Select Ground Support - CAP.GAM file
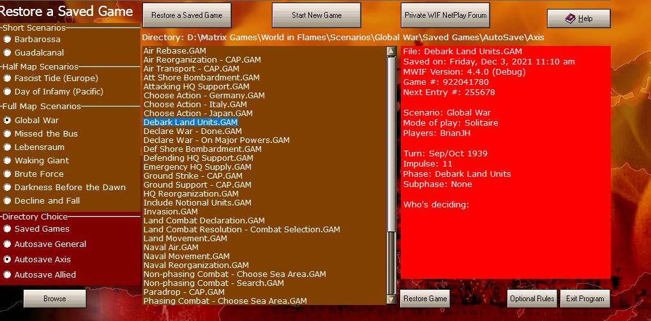The image size is (651, 321). pos(197,185)
